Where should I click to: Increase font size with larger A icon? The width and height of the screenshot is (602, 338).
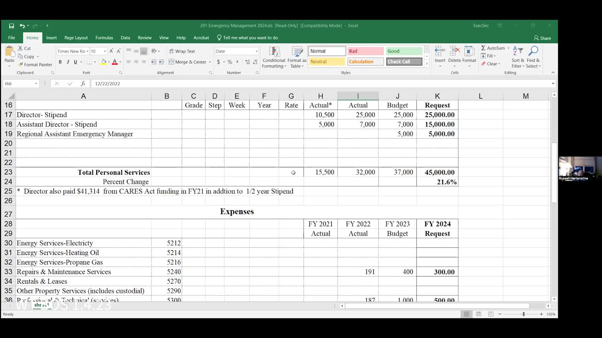tap(111, 51)
